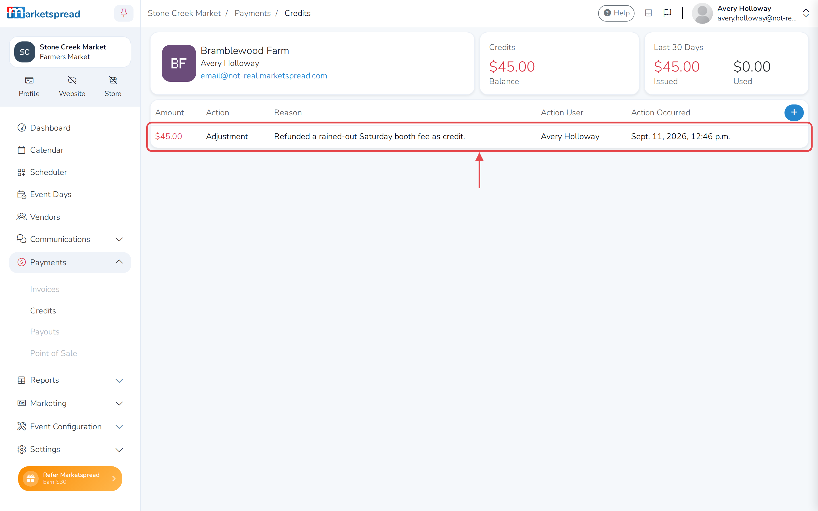The width and height of the screenshot is (818, 511).
Task: Select the Stone Creek Market card
Action: pyautogui.click(x=70, y=52)
